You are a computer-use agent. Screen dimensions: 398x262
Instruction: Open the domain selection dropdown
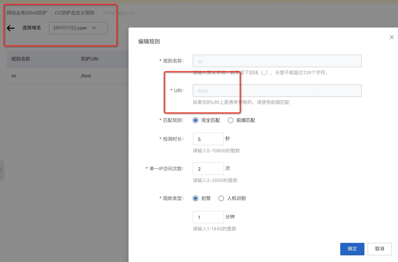pos(78,28)
